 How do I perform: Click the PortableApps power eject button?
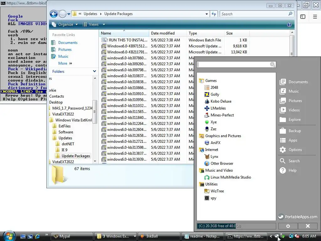[x=288, y=226]
